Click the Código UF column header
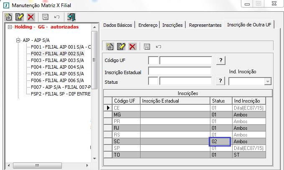This screenshot has width=284, height=170. [x=126, y=101]
